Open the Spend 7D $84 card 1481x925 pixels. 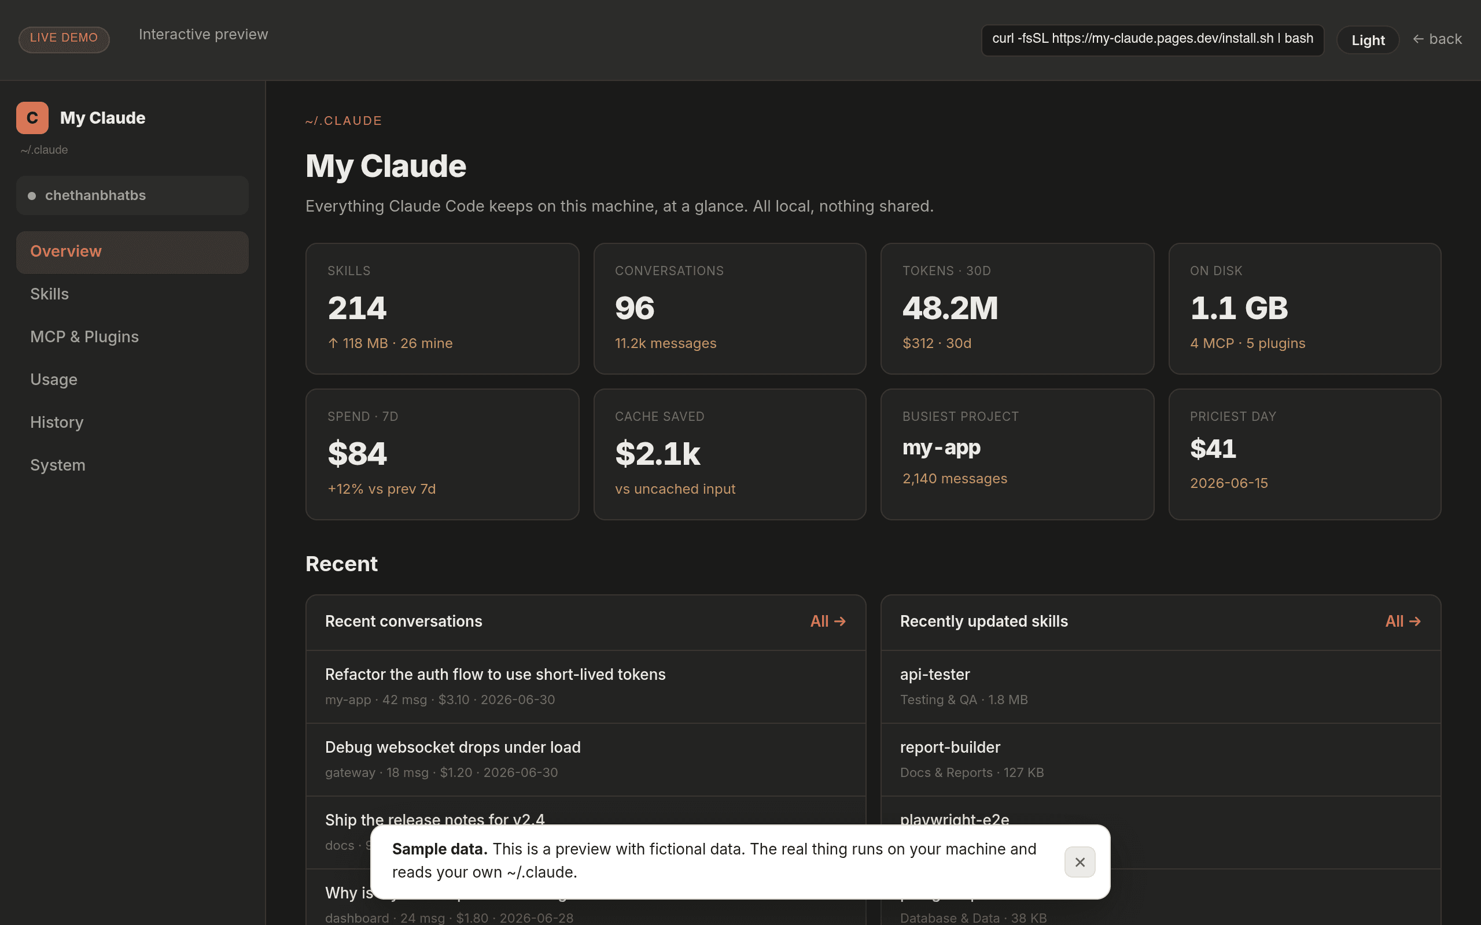coord(443,454)
